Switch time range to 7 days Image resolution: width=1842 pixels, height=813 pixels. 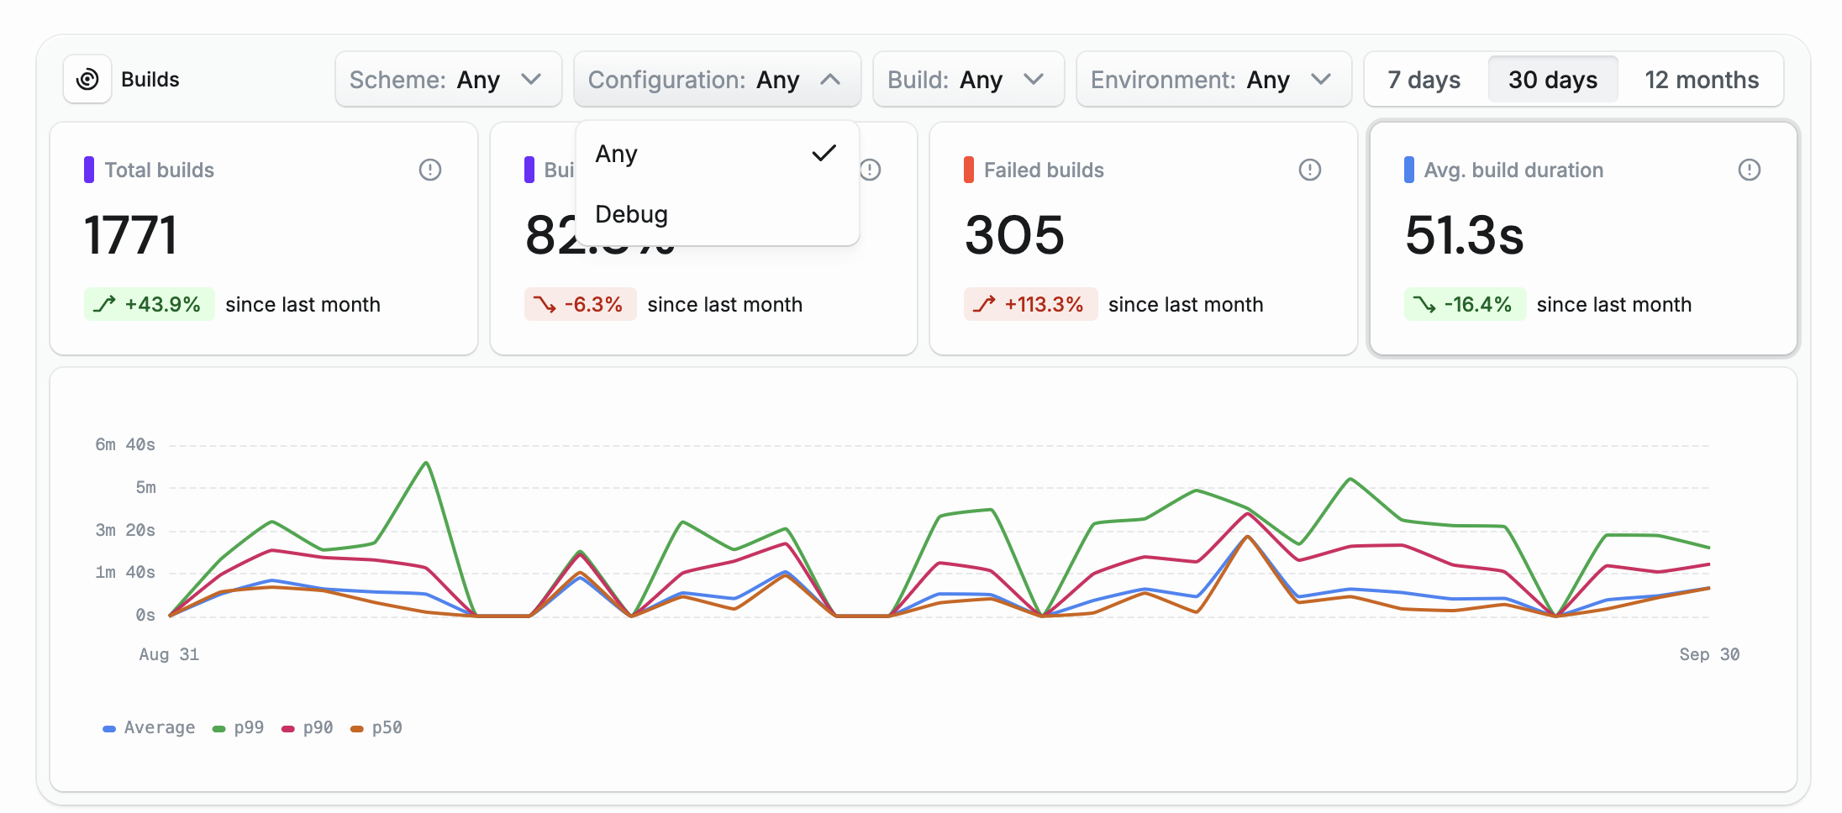[x=1424, y=80]
